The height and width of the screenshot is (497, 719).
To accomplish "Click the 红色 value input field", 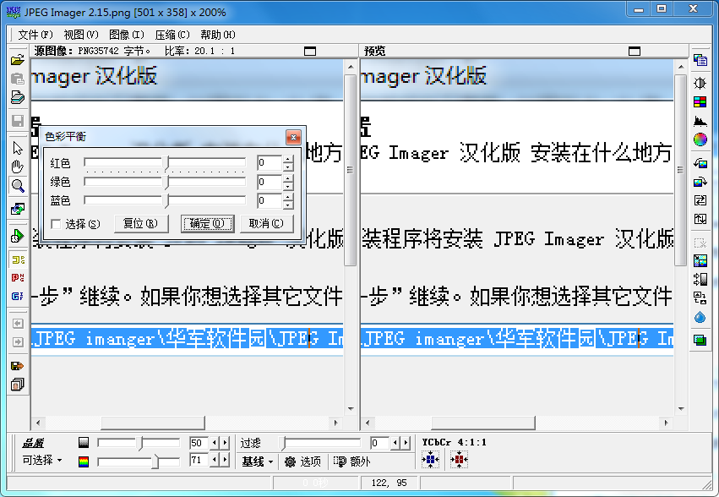I will click(270, 162).
